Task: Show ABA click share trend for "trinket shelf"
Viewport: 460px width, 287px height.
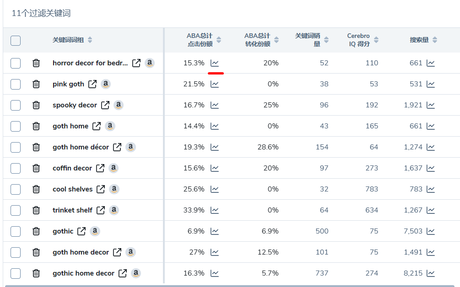Action: coord(215,210)
